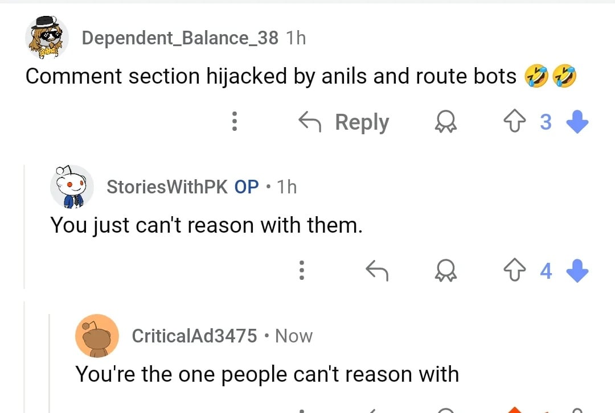This screenshot has height=413, width=615.
Task: Downvote Dependent_Balance_38's comment
Action: 577,122
